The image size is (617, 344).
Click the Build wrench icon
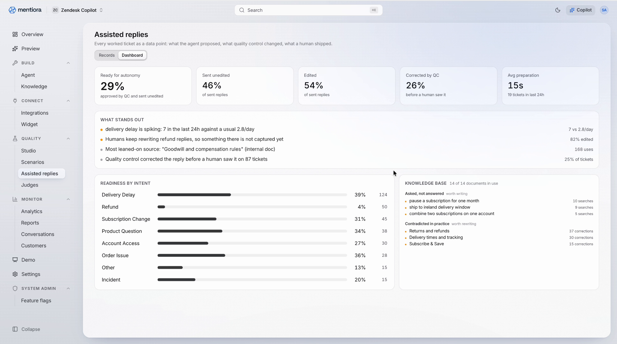15,63
